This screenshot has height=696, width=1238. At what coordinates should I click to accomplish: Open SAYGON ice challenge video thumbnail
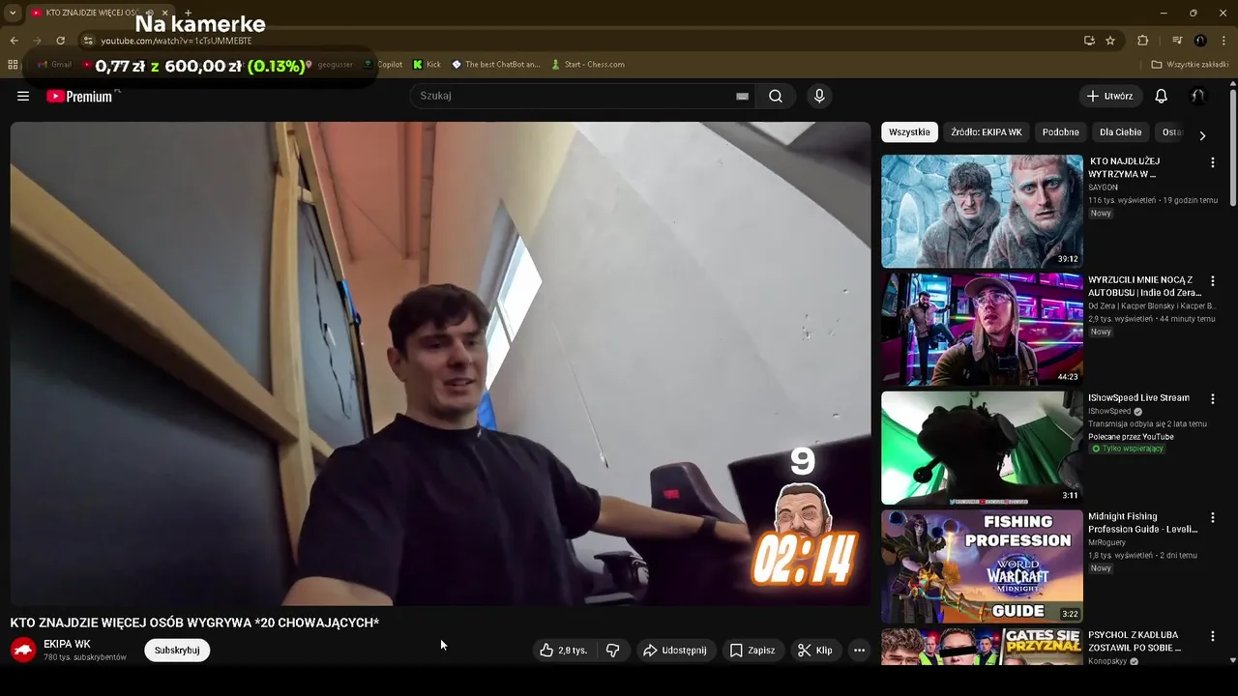(982, 211)
